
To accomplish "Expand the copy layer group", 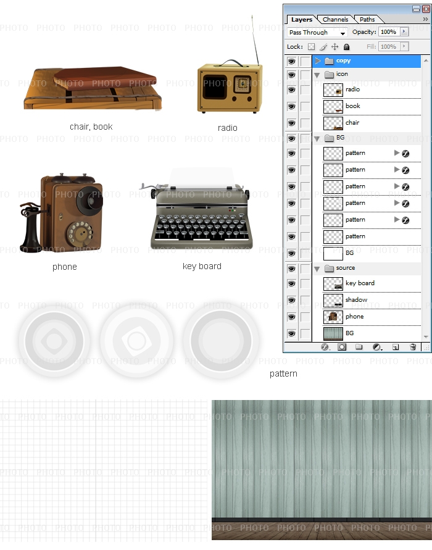I will click(x=318, y=61).
